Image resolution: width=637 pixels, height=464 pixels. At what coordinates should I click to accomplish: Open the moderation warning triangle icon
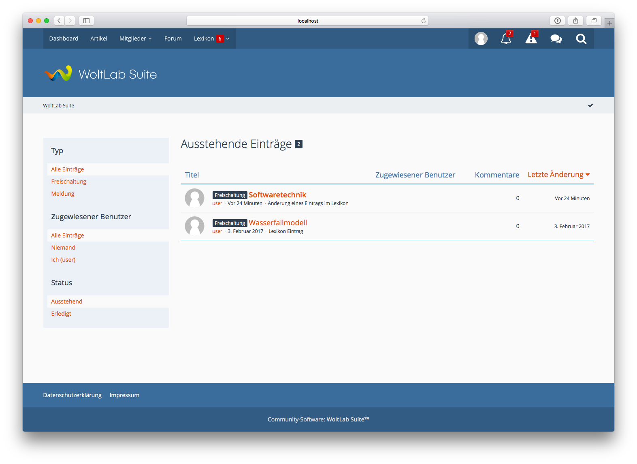531,38
